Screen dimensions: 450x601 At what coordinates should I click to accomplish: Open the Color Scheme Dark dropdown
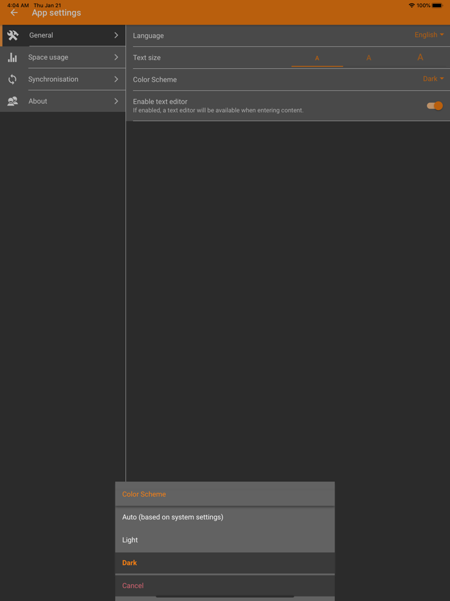pyautogui.click(x=433, y=79)
